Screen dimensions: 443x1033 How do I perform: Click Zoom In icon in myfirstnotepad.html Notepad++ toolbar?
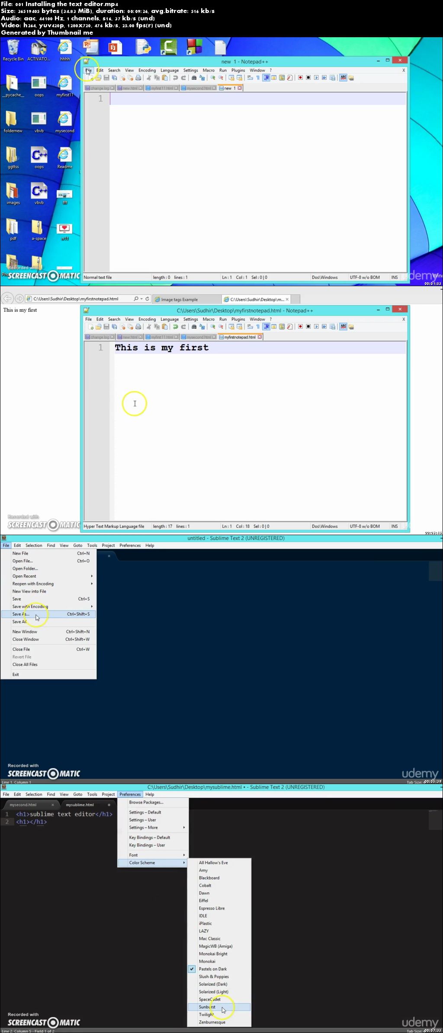212,327
